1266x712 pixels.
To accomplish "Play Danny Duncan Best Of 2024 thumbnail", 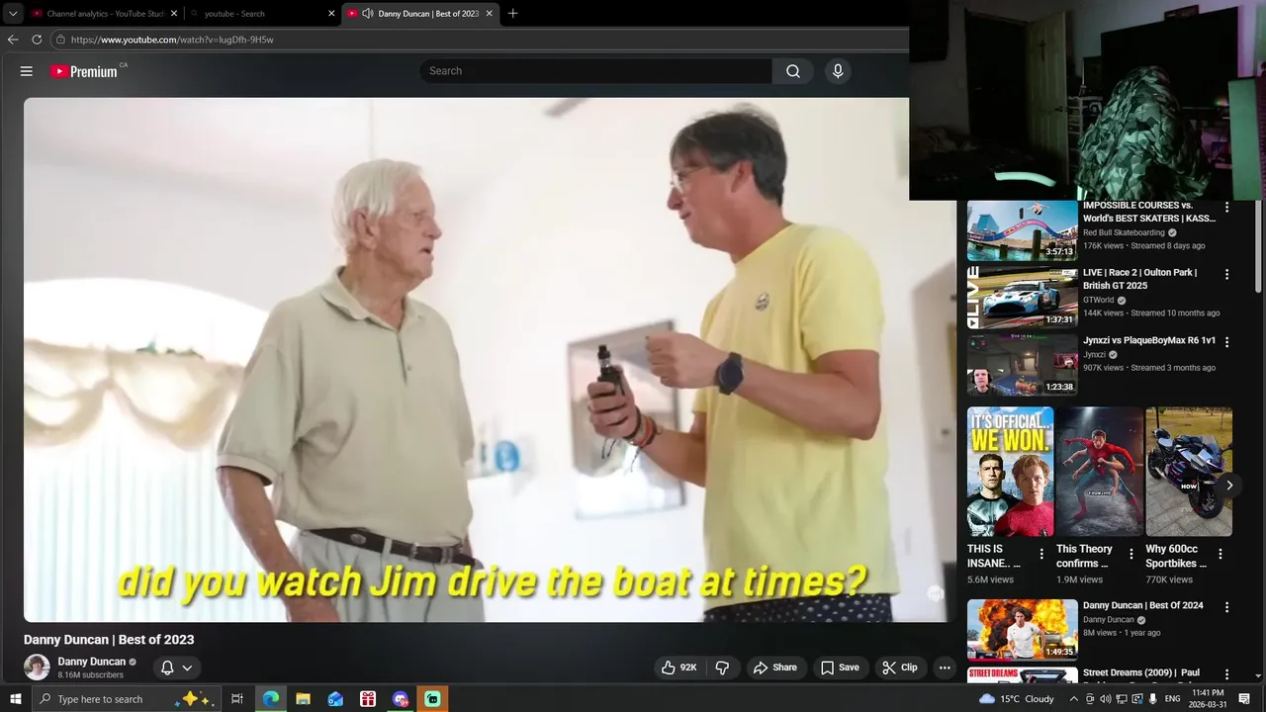I will tap(1022, 629).
